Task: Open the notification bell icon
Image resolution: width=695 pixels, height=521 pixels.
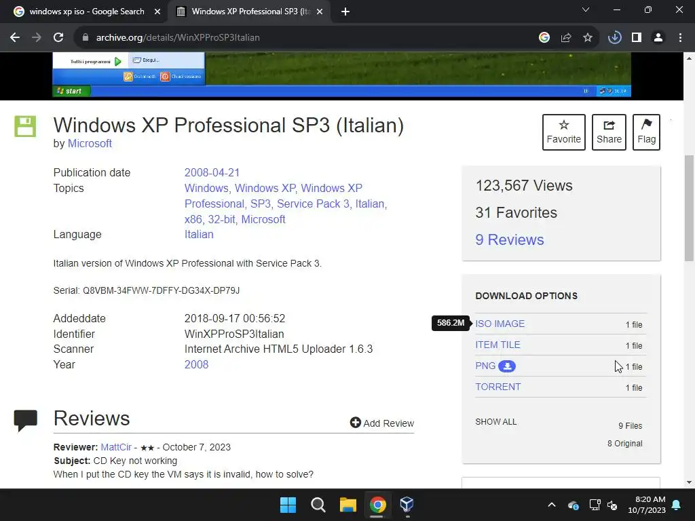Action: 677,505
